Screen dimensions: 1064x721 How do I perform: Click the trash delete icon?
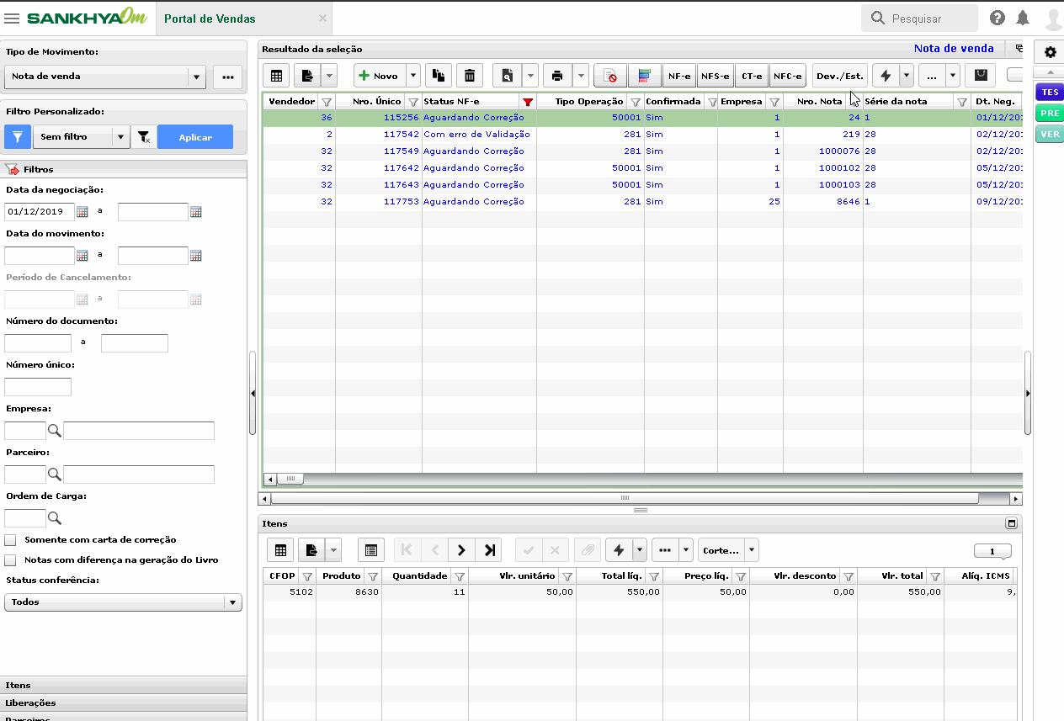click(x=470, y=76)
